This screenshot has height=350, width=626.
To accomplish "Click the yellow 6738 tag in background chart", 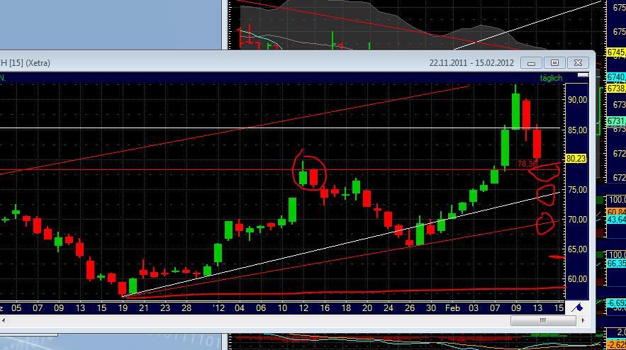I will [x=616, y=89].
